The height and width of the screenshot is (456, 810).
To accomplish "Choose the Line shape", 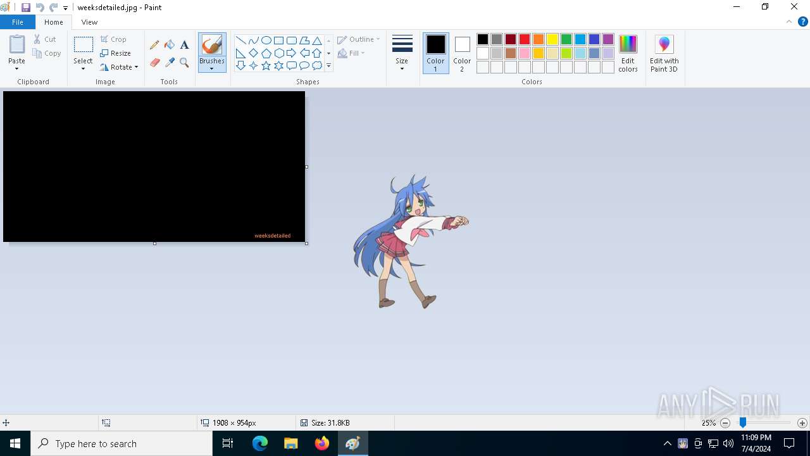I will 241,41.
